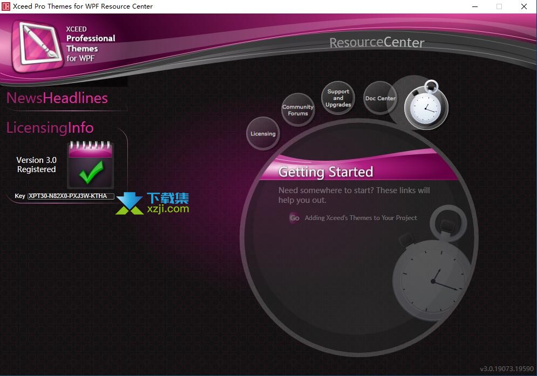The image size is (537, 376).
Task: Minimize the Resource Center window
Action: click(475, 6)
